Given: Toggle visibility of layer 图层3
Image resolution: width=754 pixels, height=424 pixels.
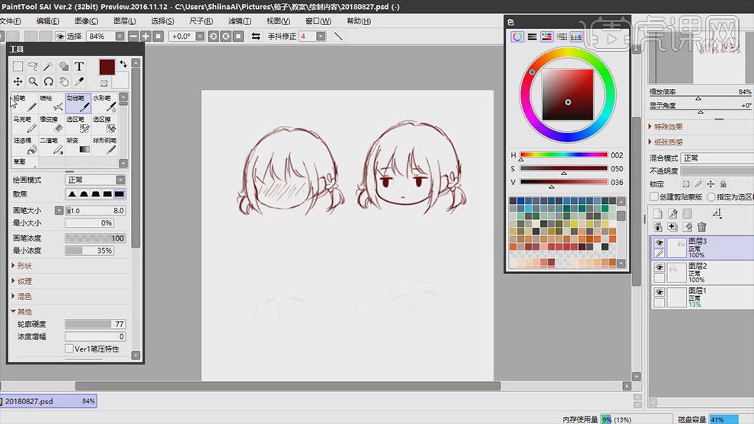Looking at the screenshot, I should pyautogui.click(x=660, y=243).
